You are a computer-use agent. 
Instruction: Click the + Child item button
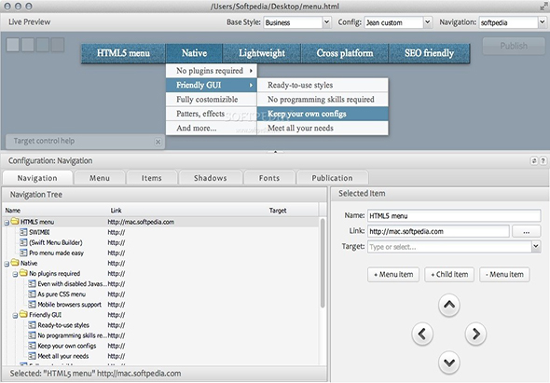[449, 274]
